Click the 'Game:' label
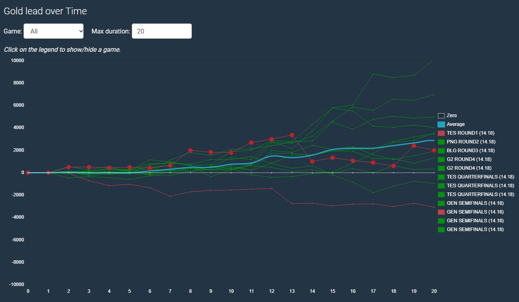519x302 pixels. click(x=13, y=31)
